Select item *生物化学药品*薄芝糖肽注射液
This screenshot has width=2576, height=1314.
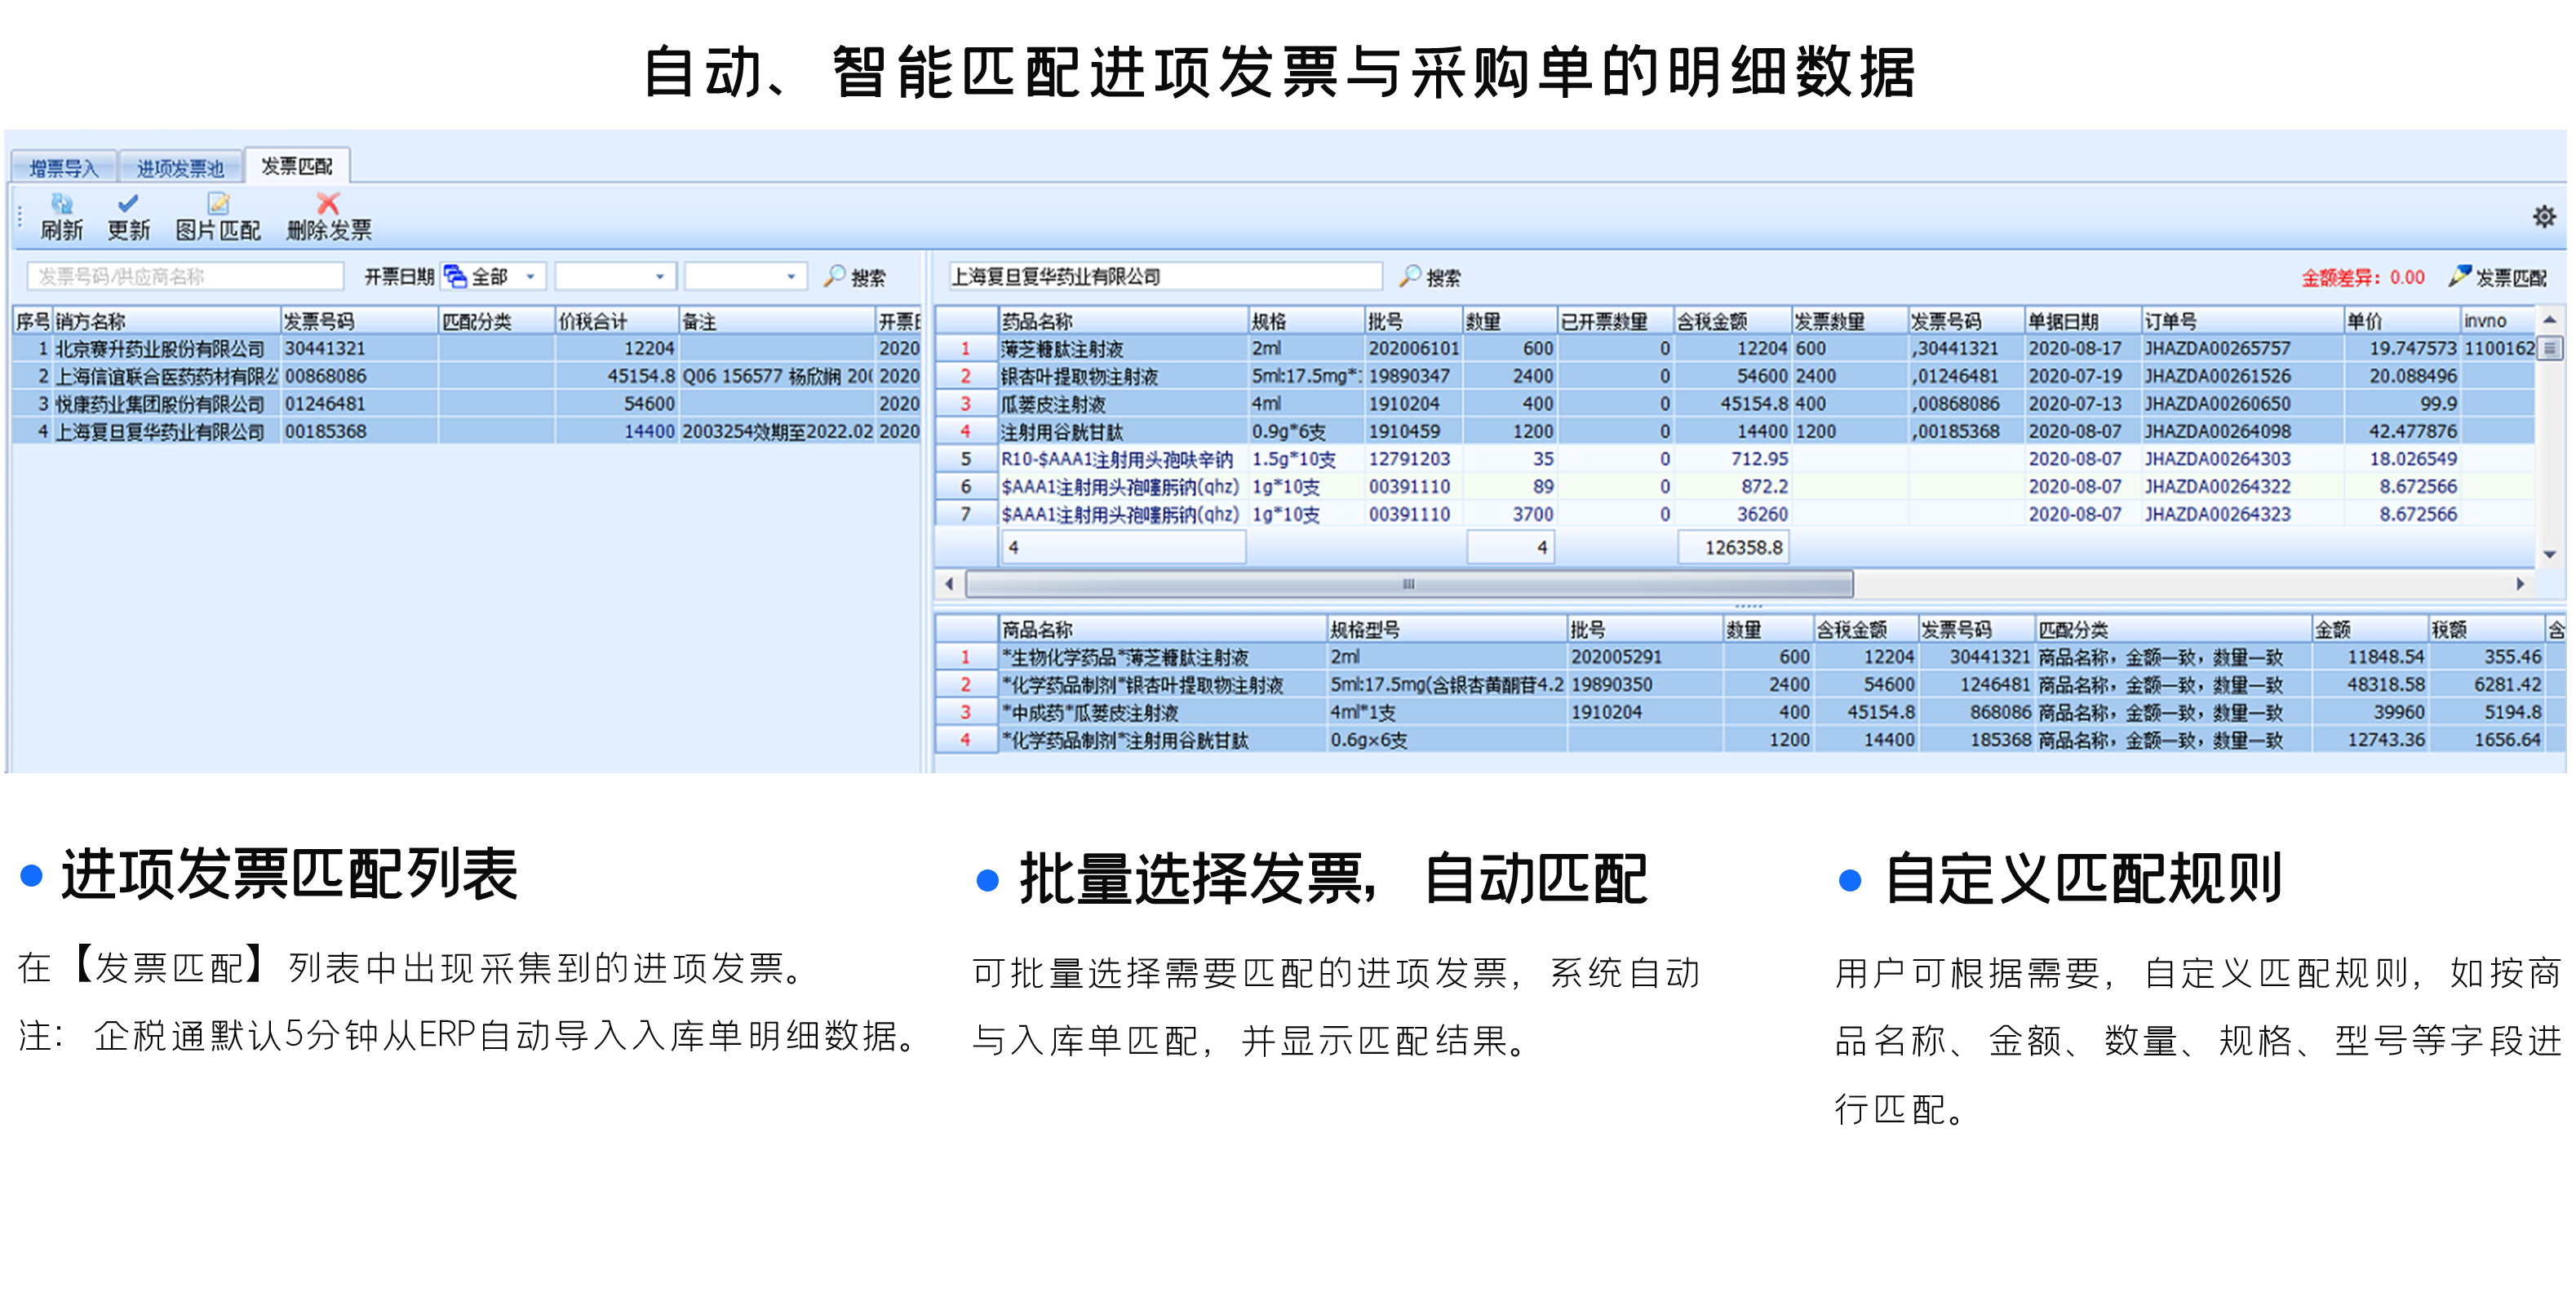(1750, 657)
